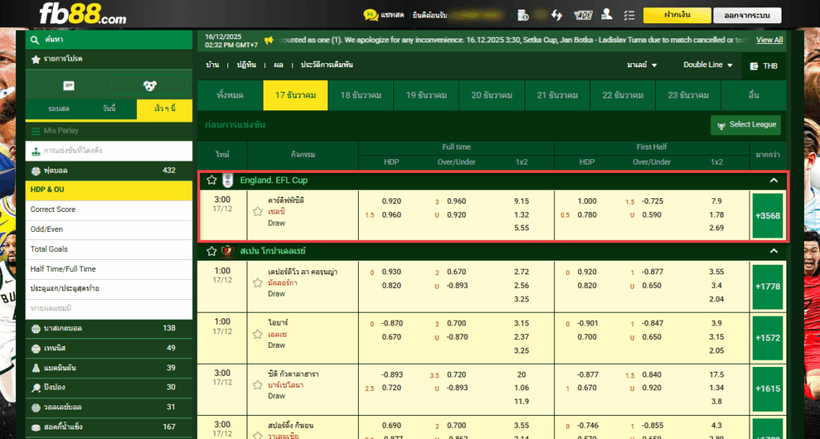Click the ice hockey icon in sports list
Viewport: 820px width, 439px height.
[x=35, y=428]
